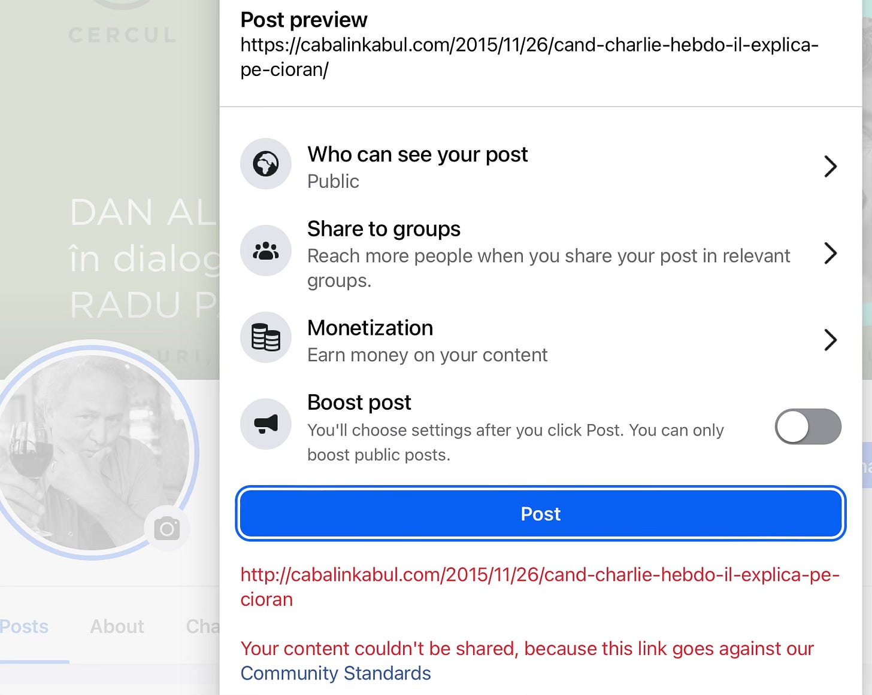
Task: Toggle the Boost post switch
Action: 808,426
